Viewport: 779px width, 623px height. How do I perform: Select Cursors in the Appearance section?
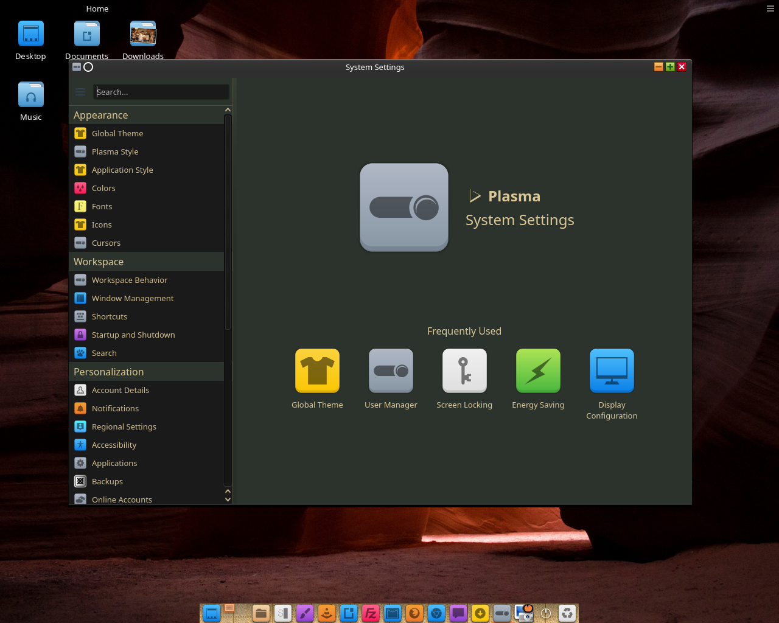click(147, 243)
